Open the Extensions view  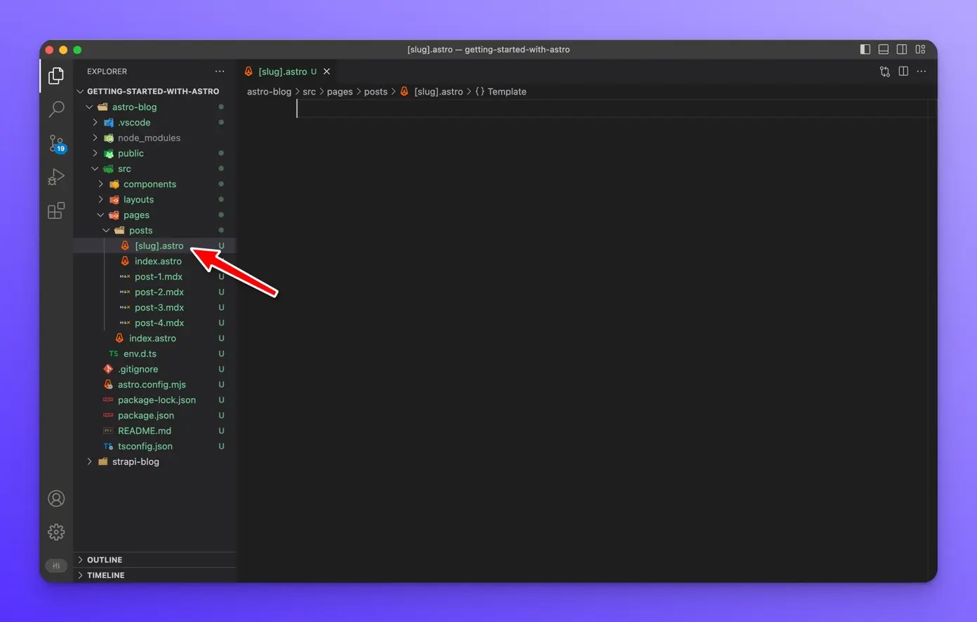(x=56, y=211)
